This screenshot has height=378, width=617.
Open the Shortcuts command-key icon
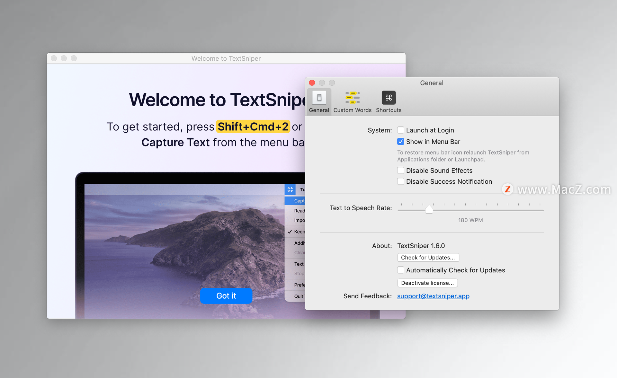click(x=389, y=98)
